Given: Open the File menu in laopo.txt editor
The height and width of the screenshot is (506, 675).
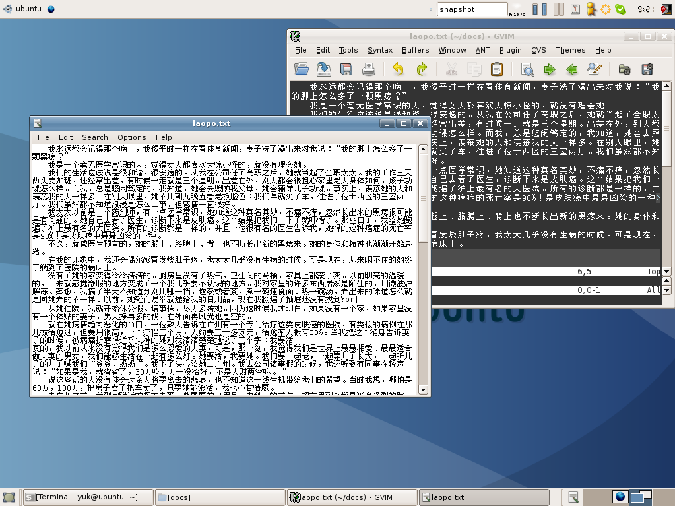Looking at the screenshot, I should [43, 137].
